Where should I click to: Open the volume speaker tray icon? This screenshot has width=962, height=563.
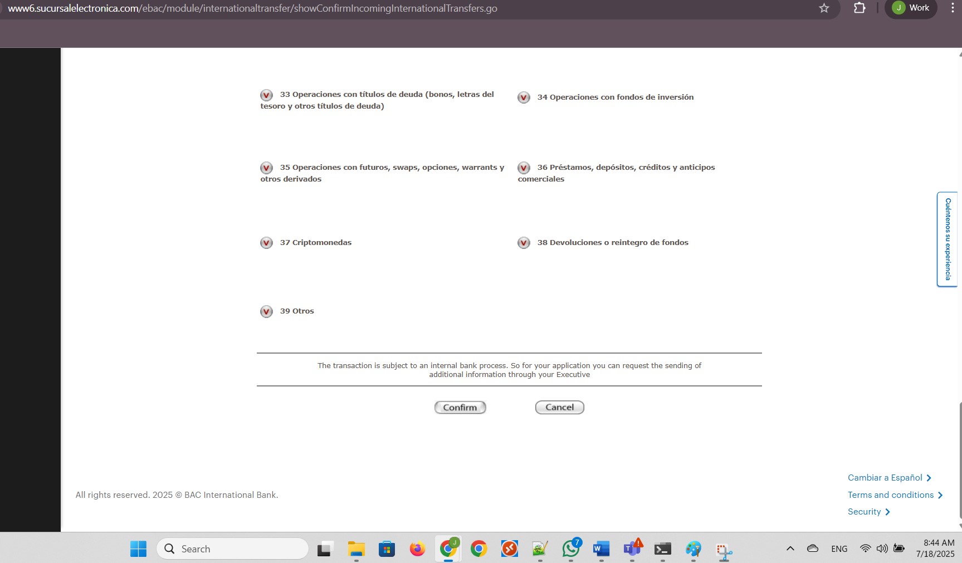(882, 549)
